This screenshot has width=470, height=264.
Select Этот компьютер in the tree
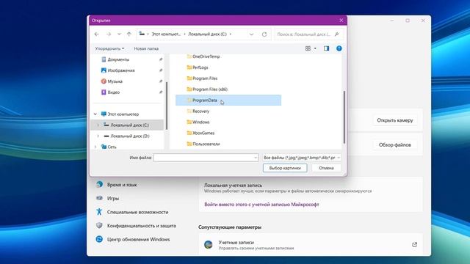pyautogui.click(x=123, y=114)
